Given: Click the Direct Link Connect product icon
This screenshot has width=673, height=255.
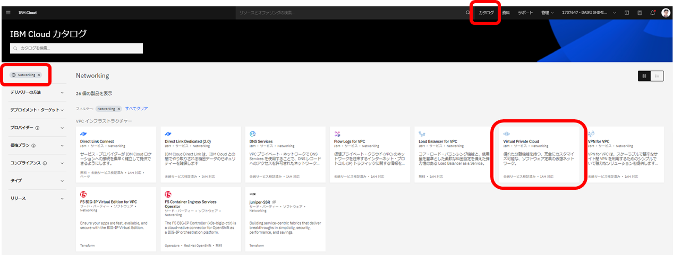Looking at the screenshot, I should pyautogui.click(x=84, y=134).
